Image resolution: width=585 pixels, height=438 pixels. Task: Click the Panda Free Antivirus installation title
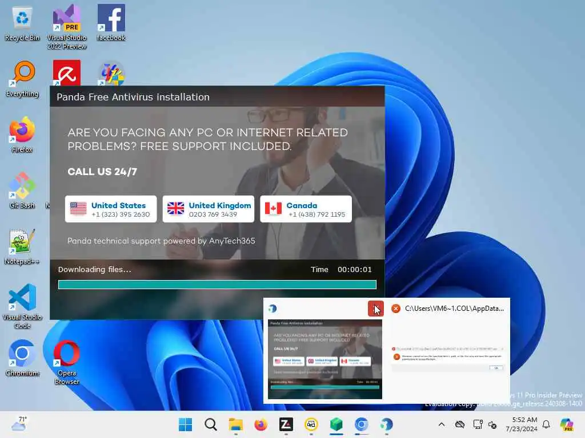click(x=133, y=97)
